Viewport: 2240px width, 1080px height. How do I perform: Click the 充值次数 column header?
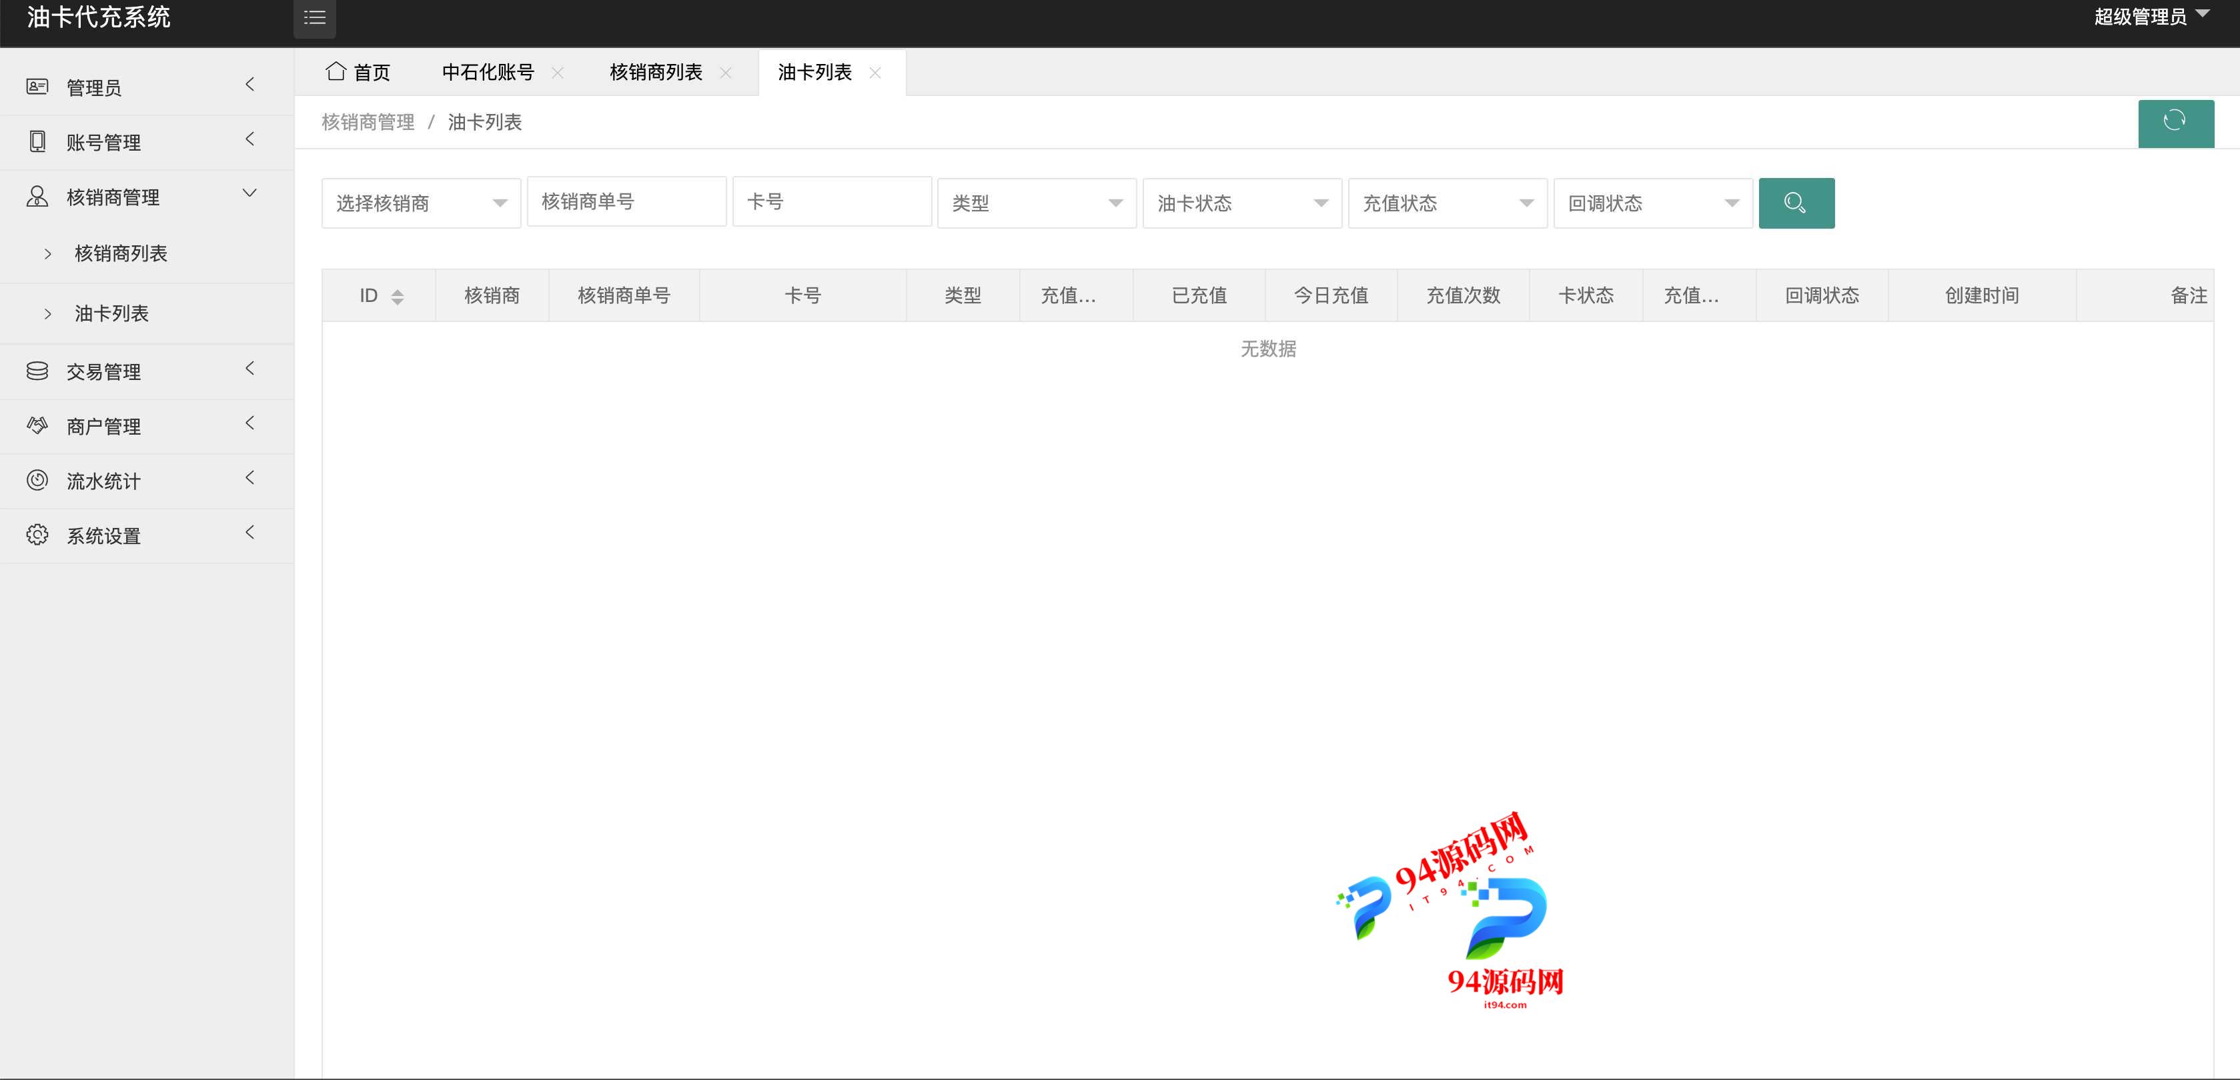click(x=1464, y=295)
